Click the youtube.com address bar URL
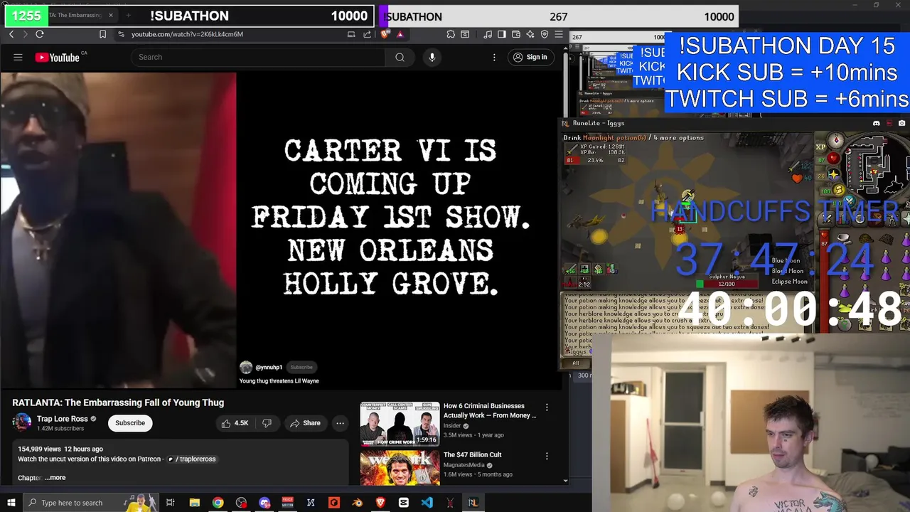This screenshot has height=512, width=910. click(x=187, y=34)
